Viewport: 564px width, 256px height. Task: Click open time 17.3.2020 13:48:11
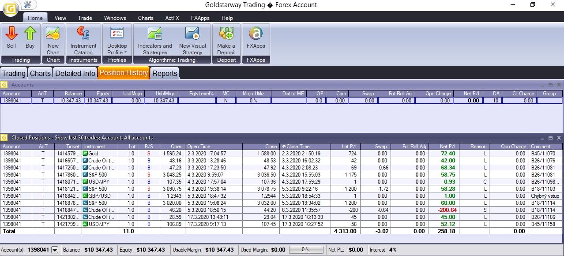(207, 217)
